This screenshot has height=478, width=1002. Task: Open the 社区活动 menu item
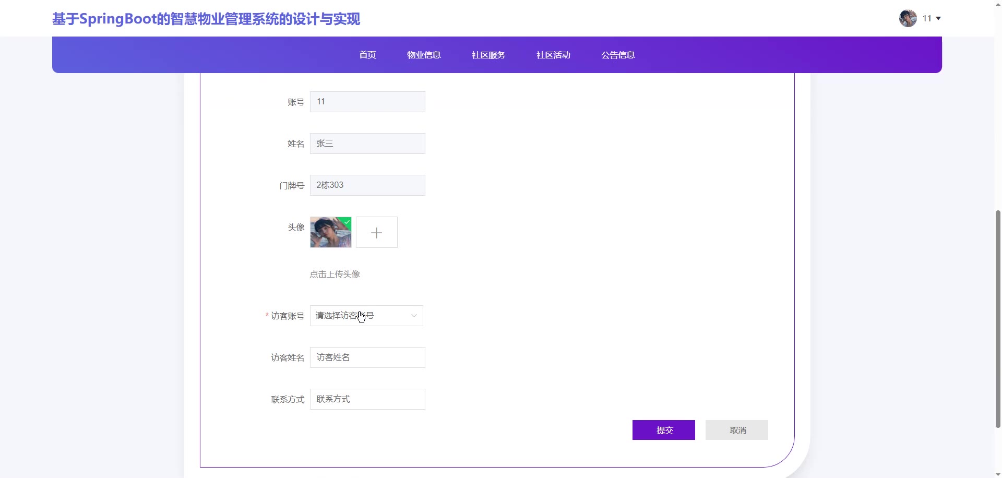(x=553, y=55)
